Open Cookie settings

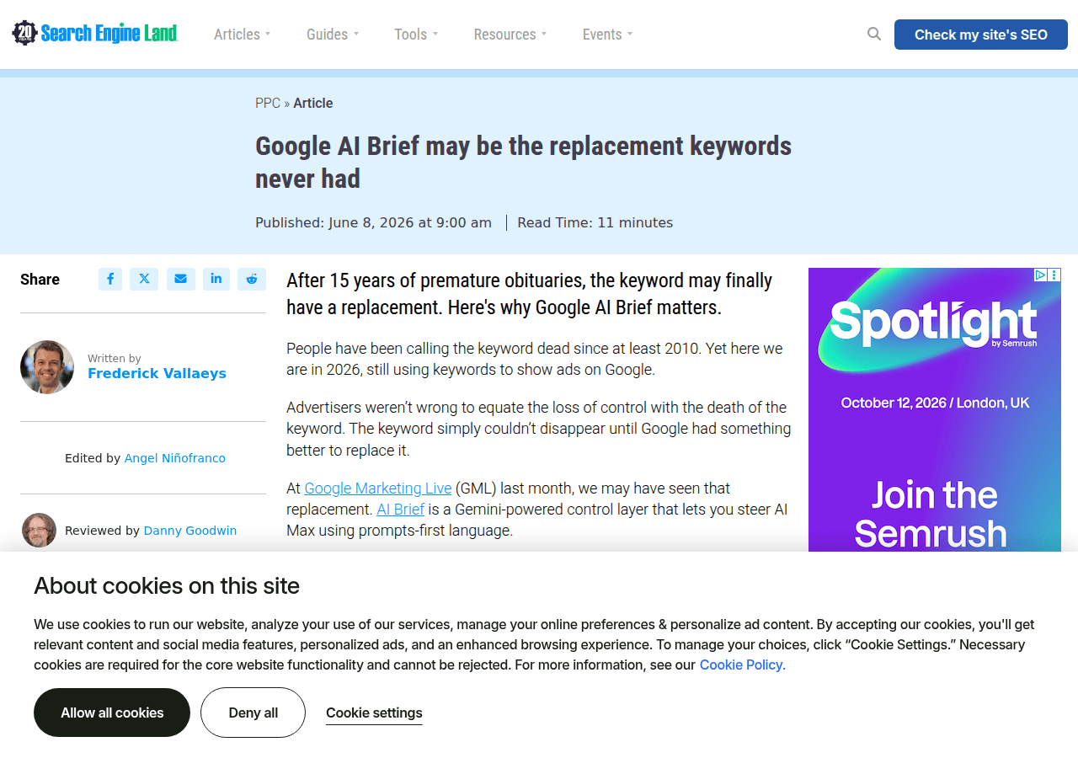click(x=374, y=713)
